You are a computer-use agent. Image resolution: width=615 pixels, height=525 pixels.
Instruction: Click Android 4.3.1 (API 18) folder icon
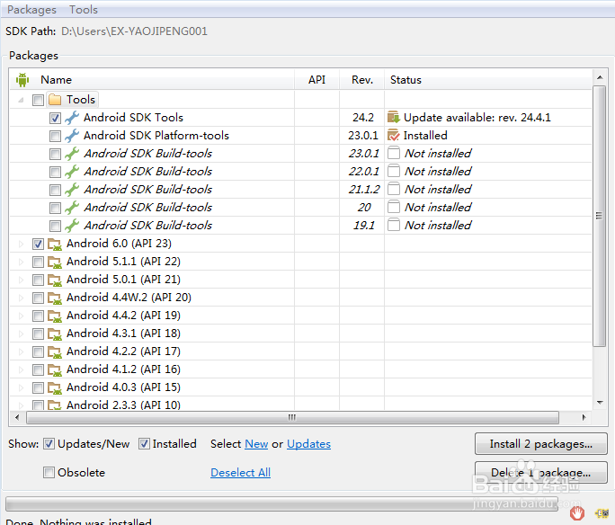coord(55,334)
